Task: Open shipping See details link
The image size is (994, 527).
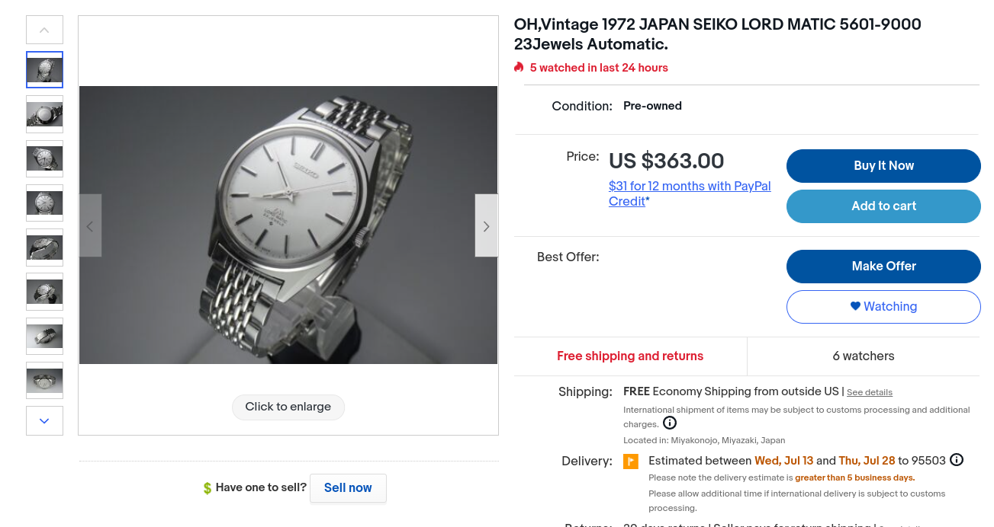Action: [869, 392]
